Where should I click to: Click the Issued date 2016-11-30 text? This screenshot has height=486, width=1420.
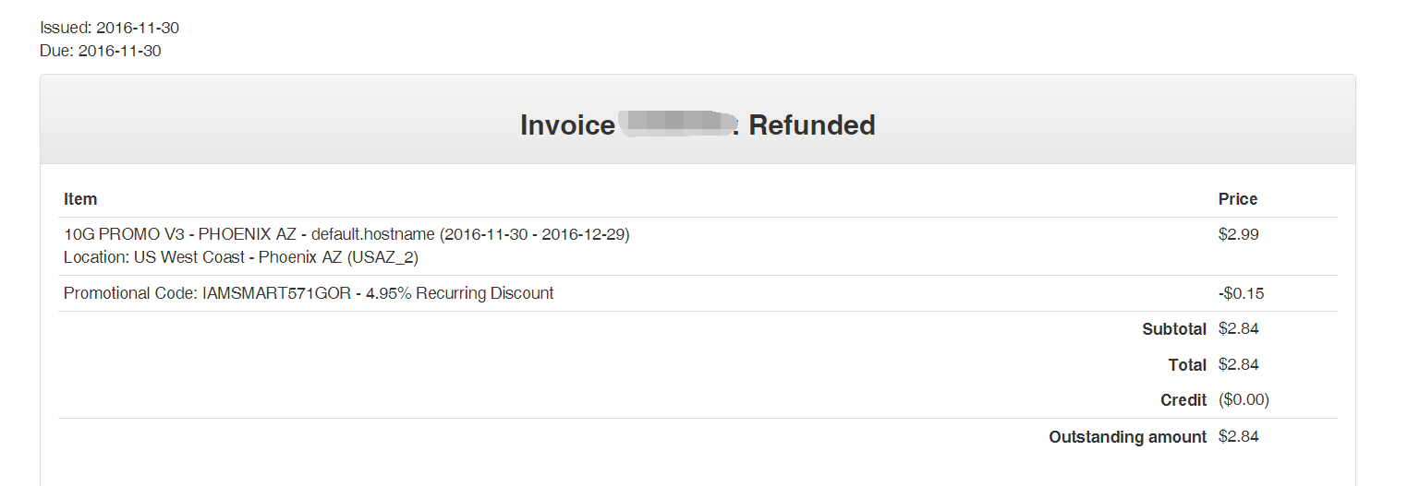[109, 28]
